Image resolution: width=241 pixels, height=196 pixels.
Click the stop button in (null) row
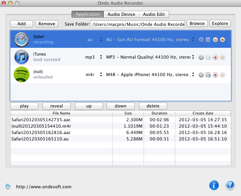coord(222,75)
